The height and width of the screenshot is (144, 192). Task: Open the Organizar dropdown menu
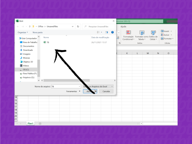click(x=23, y=32)
